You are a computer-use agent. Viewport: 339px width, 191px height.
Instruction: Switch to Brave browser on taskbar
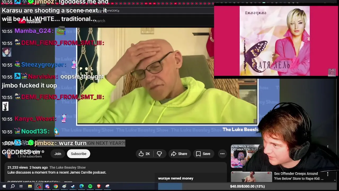99,186
